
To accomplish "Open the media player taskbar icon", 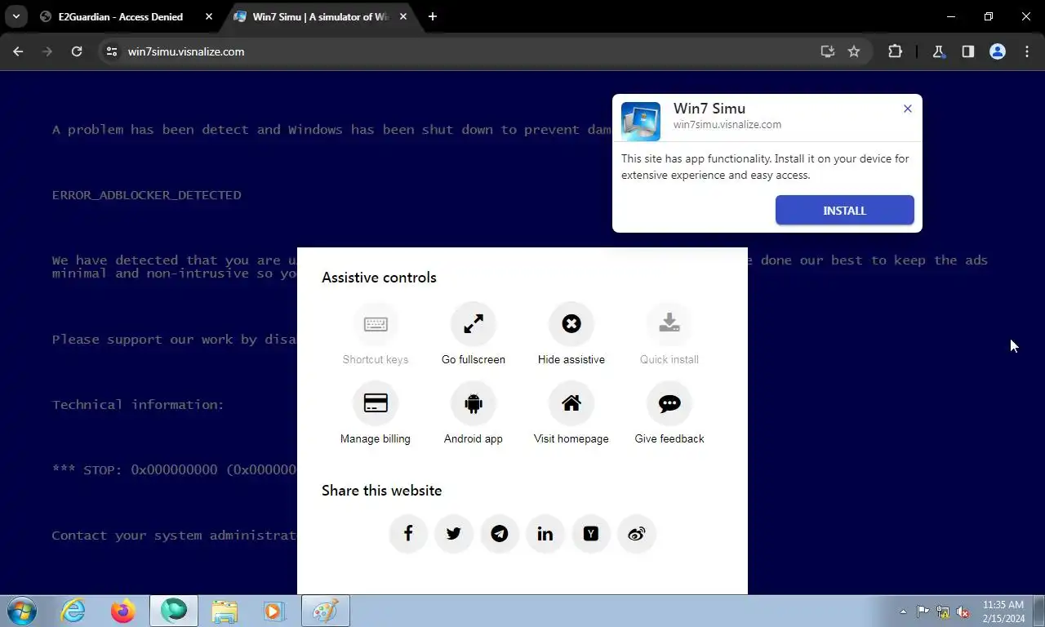I will pos(273,611).
